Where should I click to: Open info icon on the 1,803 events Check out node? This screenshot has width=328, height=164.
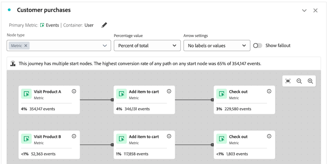pyautogui.click(x=269, y=136)
